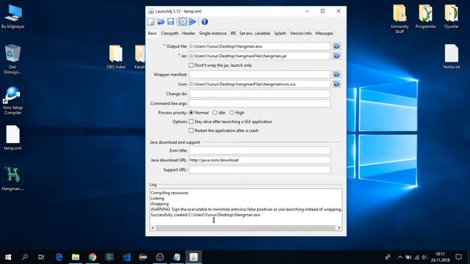The height and width of the screenshot is (264, 470).
Task: Select High process priority
Action: point(232,112)
